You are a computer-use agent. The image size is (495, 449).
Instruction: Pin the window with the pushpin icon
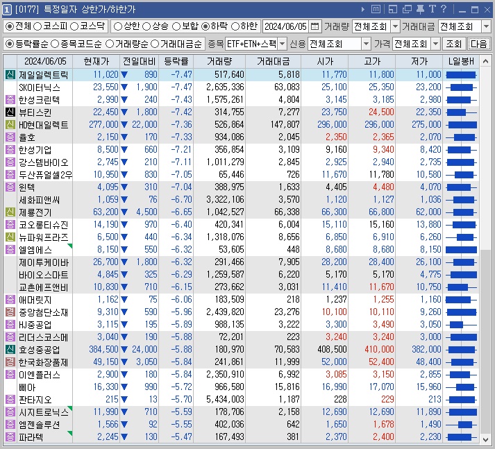pos(420,10)
